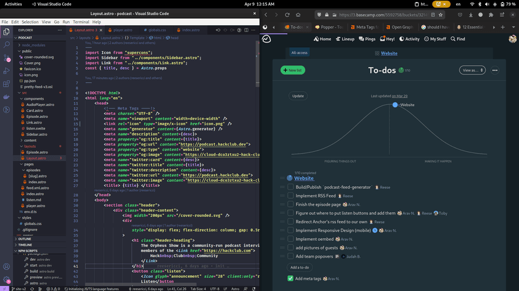Open the 'Website' to-do list link
Image resolution: width=519 pixels, height=291 pixels.
click(x=304, y=178)
